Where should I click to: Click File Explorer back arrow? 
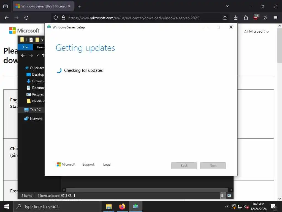(23, 55)
